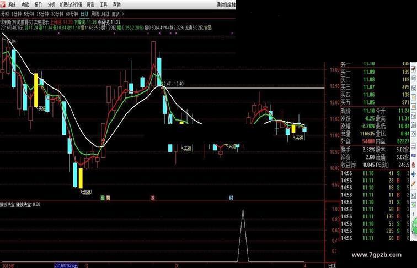Click the 14:56 trade row with volume 41
This screenshot has width=417, height=268.
coord(375,173)
